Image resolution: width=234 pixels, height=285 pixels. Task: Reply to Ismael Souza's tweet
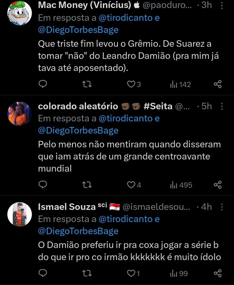(x=42, y=273)
